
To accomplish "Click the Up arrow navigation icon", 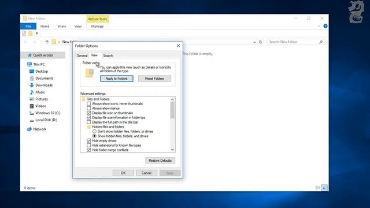I will pos(47,42).
